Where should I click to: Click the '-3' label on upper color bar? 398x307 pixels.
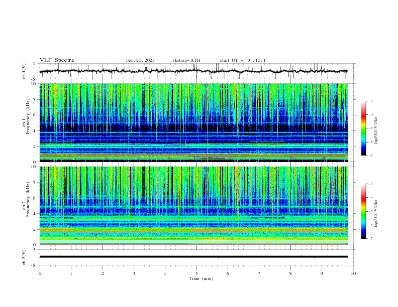[370, 101]
